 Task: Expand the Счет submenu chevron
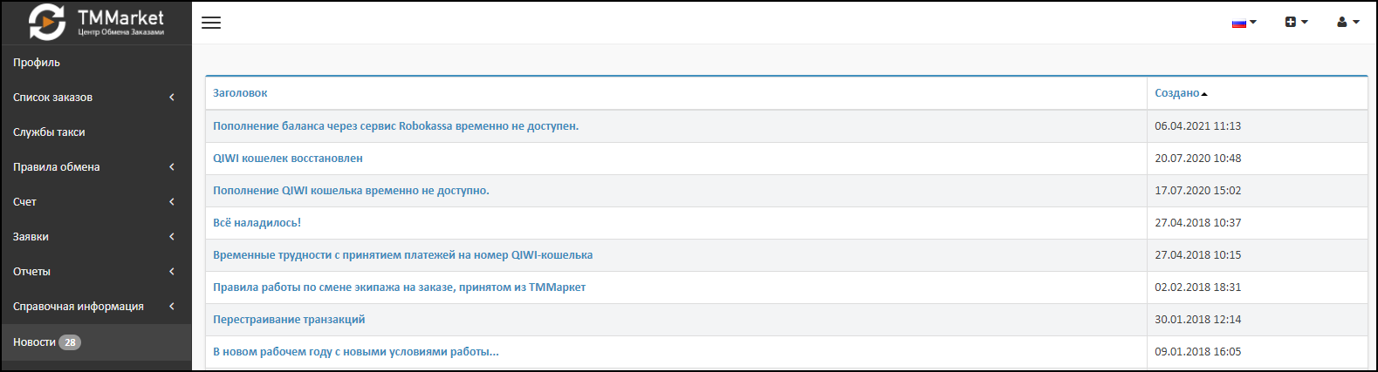(172, 202)
